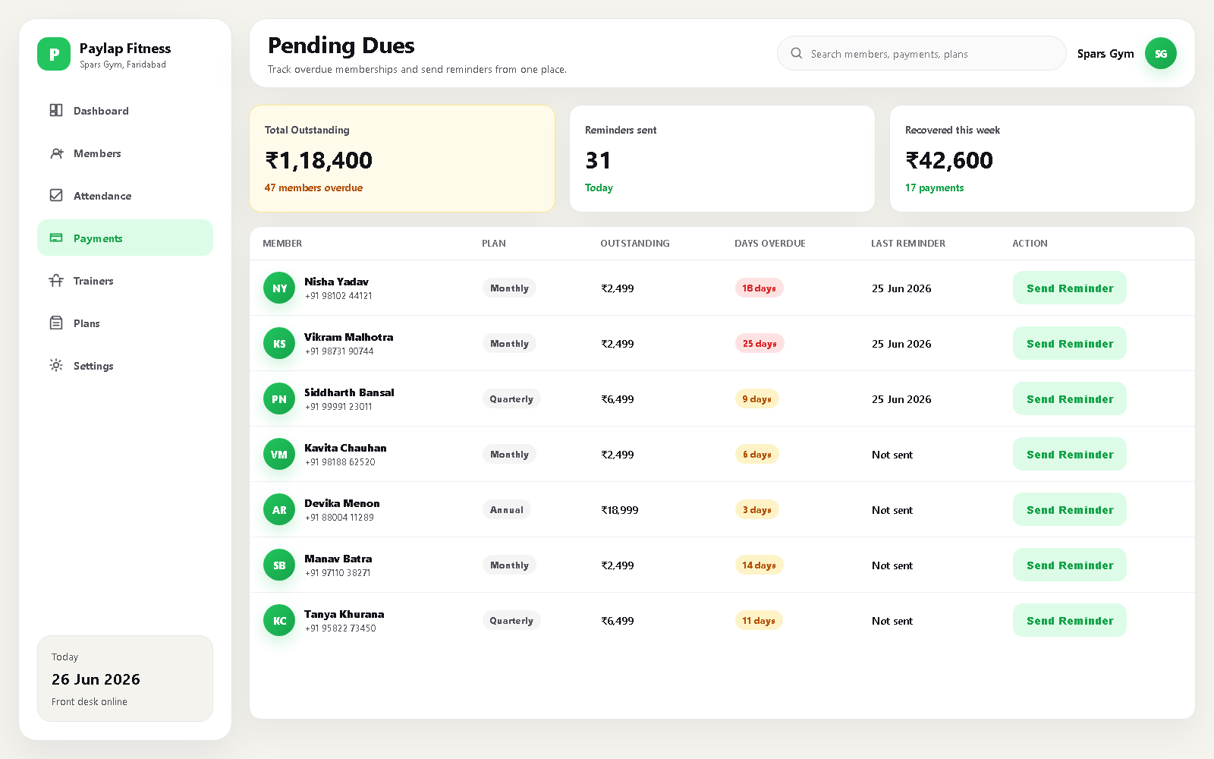Click the search magnifier icon
This screenshot has width=1214, height=759.
coord(797,53)
